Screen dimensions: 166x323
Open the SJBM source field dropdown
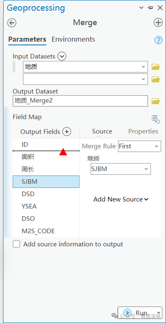120,169
